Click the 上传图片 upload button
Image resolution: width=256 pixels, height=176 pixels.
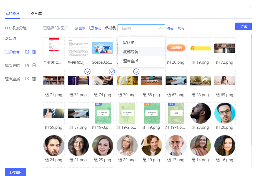[16, 172]
